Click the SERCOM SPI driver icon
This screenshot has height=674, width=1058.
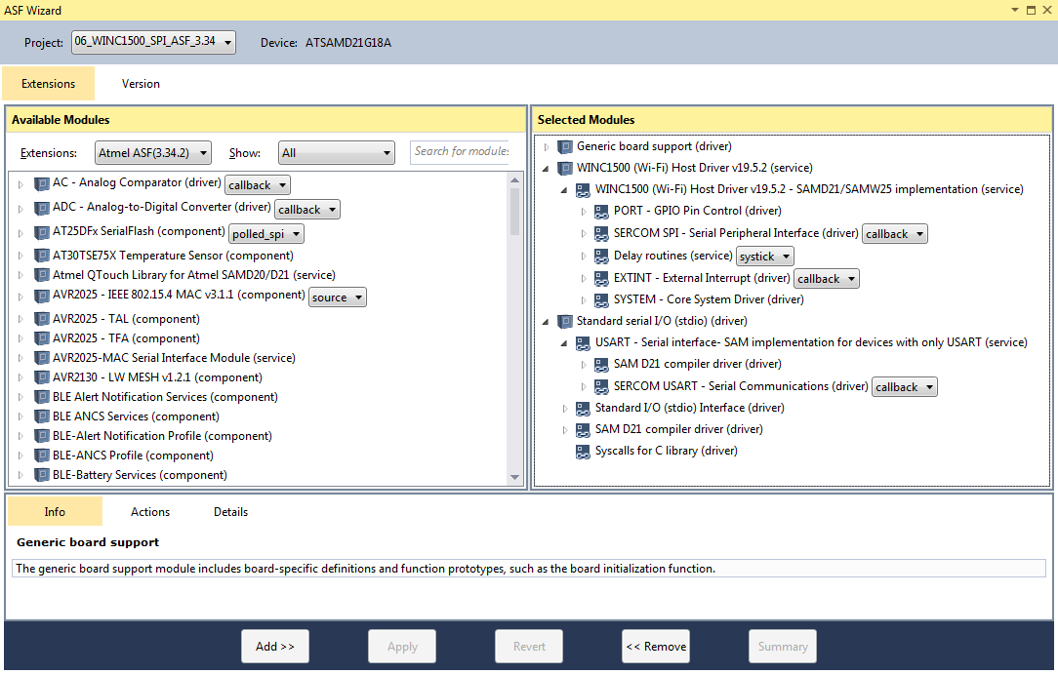point(602,234)
